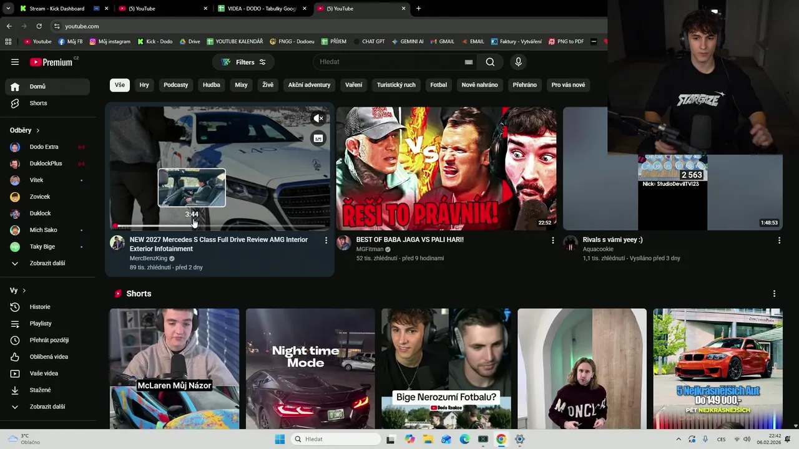Viewport: 799px width, 449px height.
Task: Open Chrome from the taskbar
Action: (501, 439)
